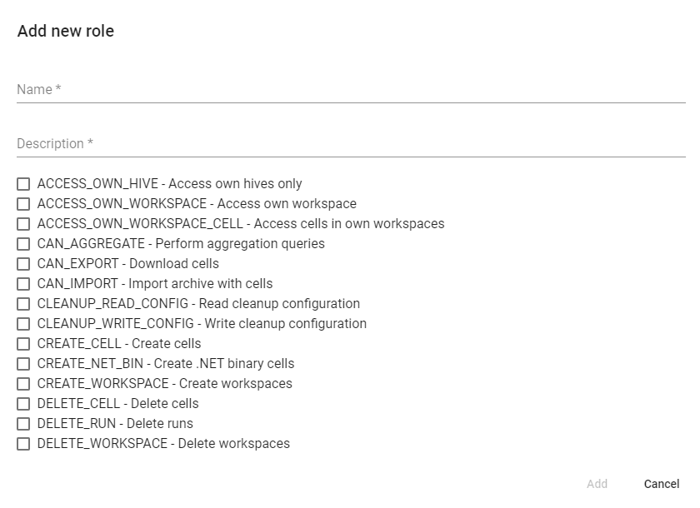Viewport: 700px width, 508px height.
Task: Check the CREATE_CELL permission box
Action: coord(23,344)
